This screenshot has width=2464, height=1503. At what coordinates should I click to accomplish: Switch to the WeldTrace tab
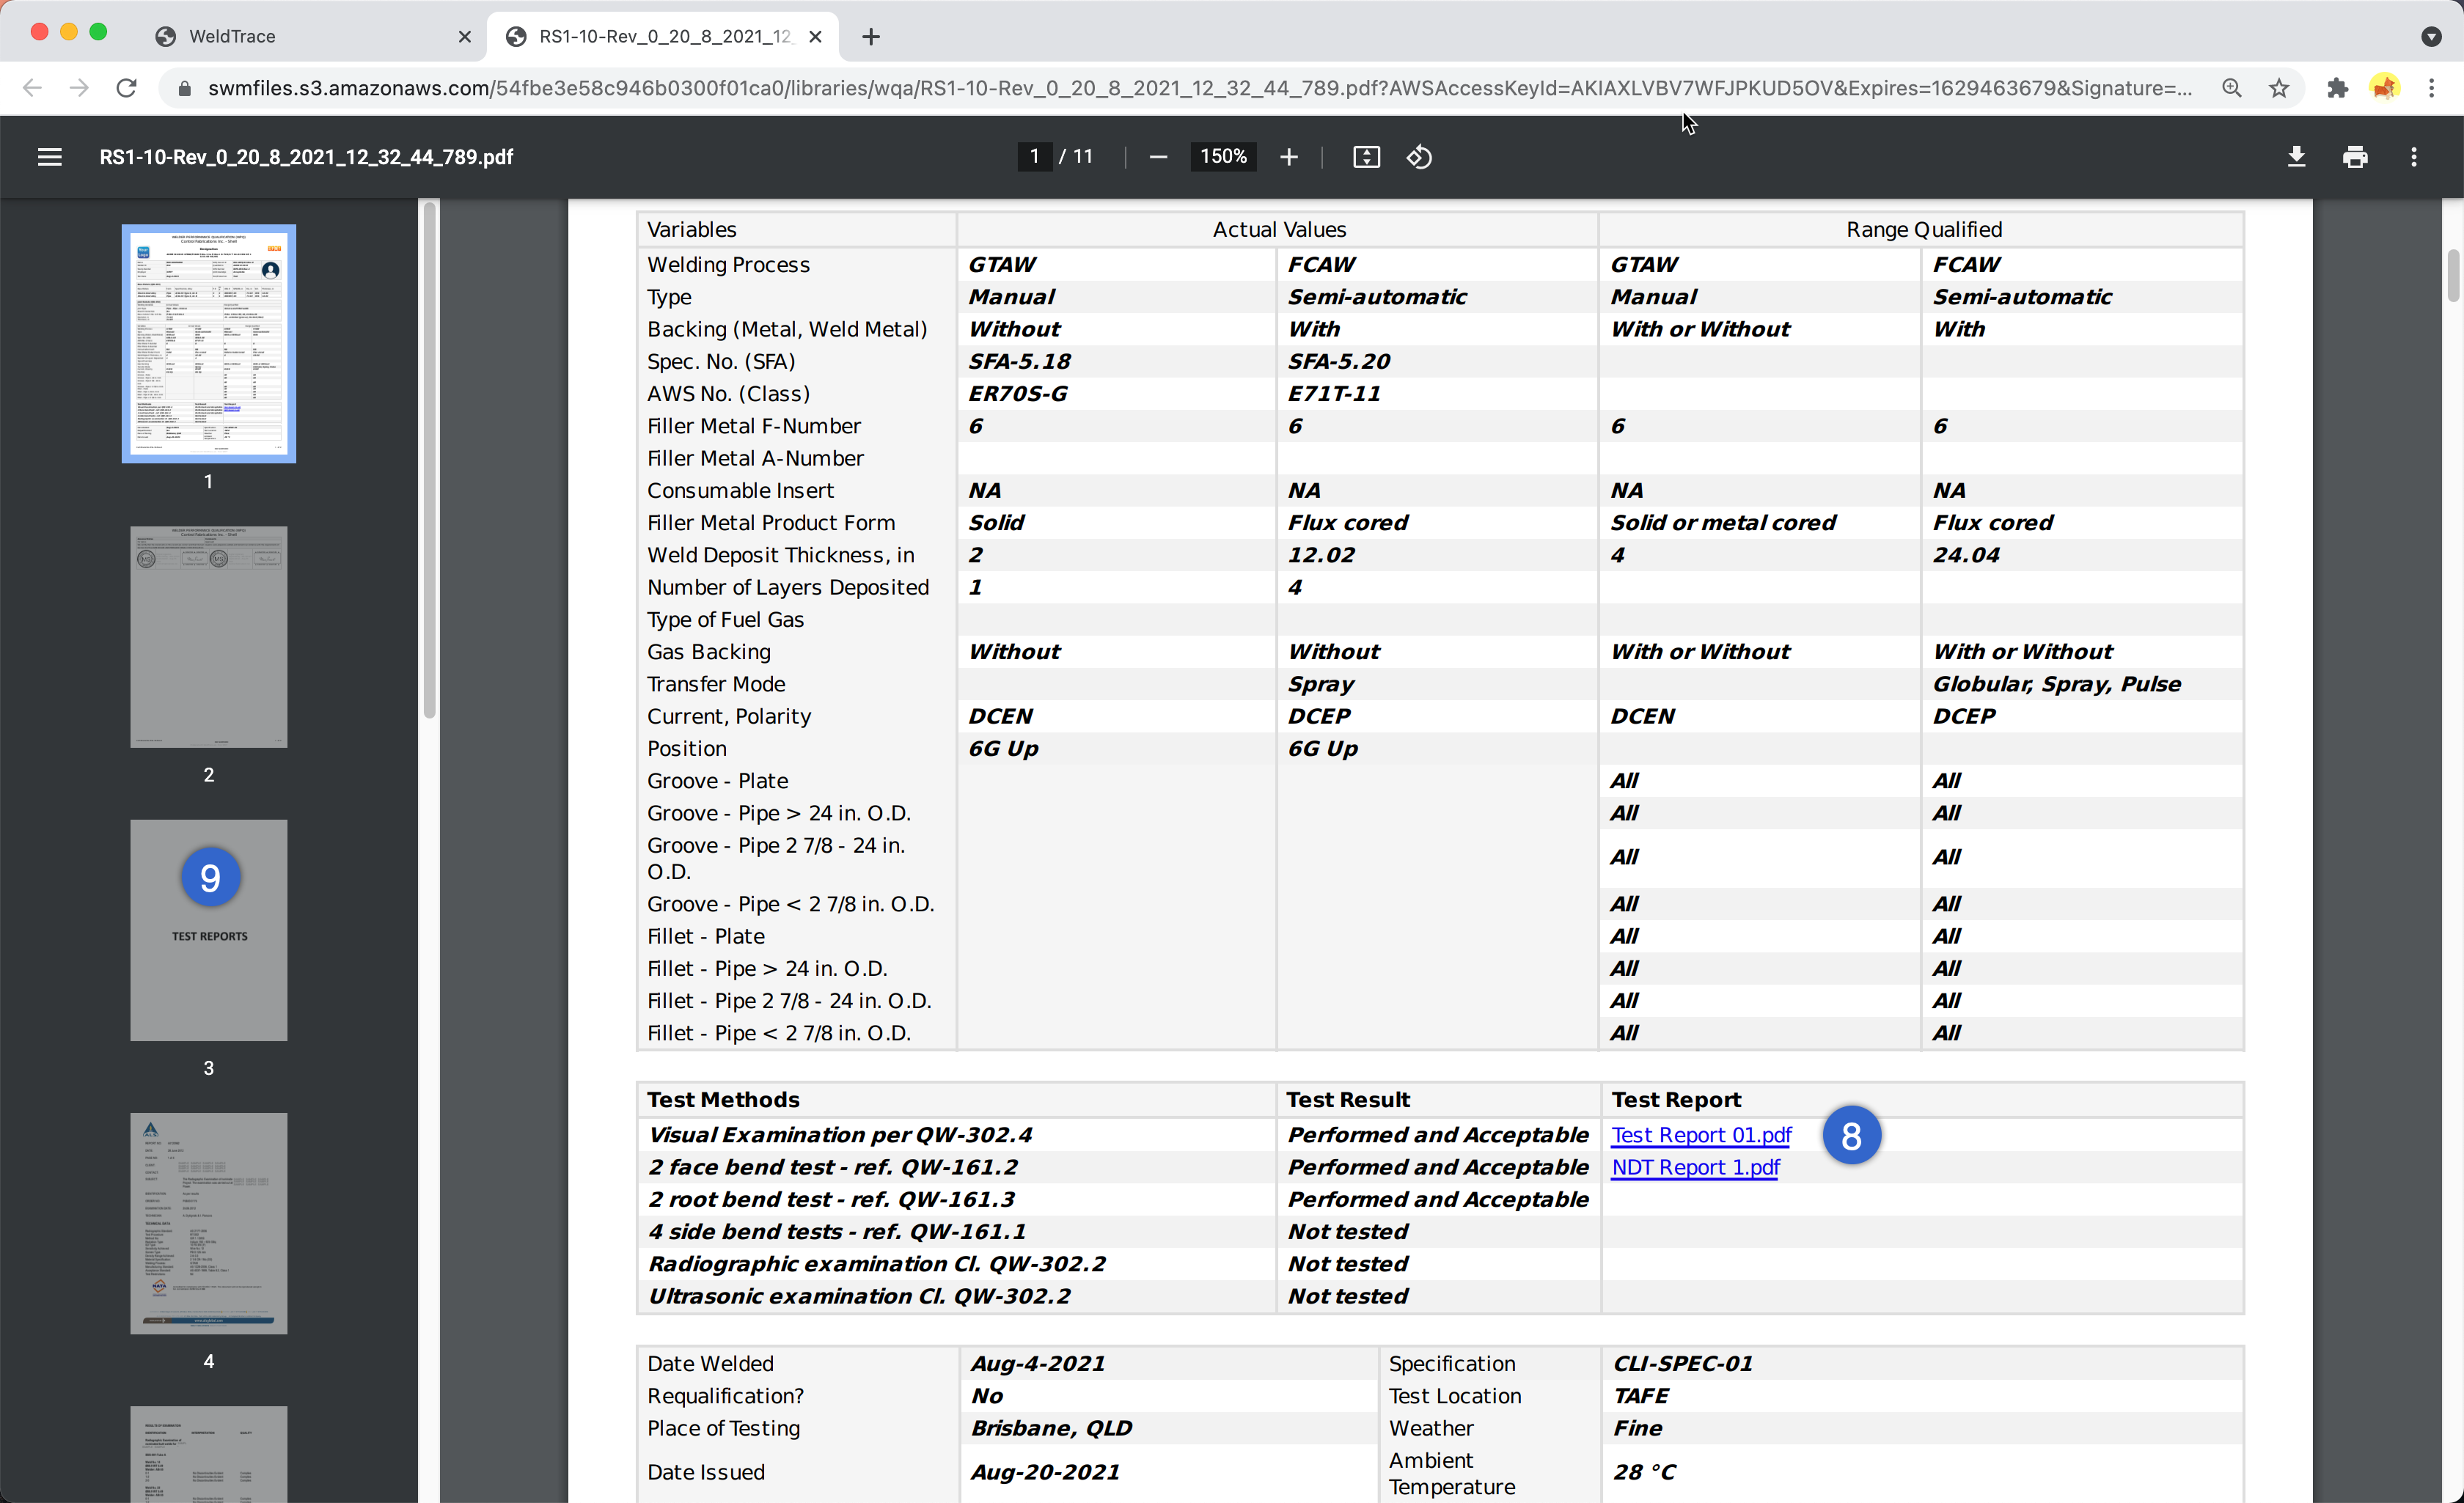[310, 37]
